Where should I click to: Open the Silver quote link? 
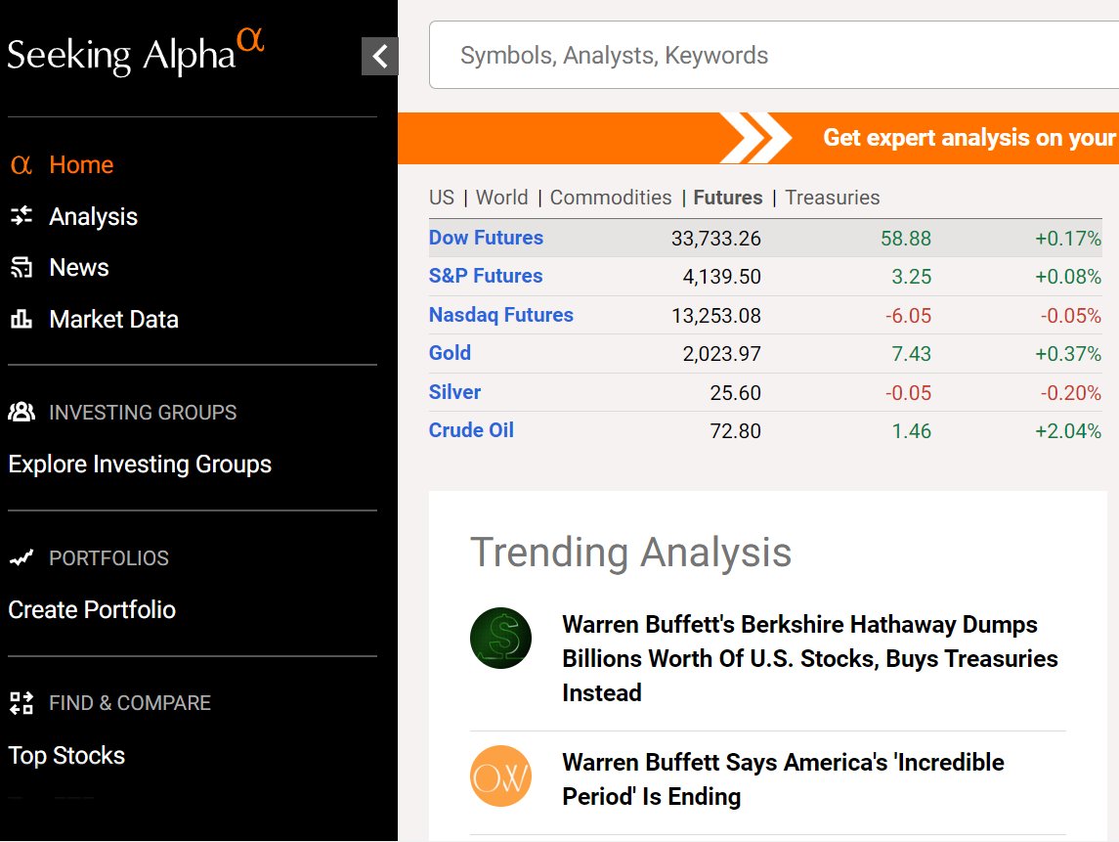pos(454,392)
